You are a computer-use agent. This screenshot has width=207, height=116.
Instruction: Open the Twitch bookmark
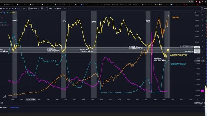click(x=77, y=5)
